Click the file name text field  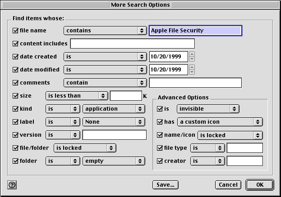click(x=195, y=31)
